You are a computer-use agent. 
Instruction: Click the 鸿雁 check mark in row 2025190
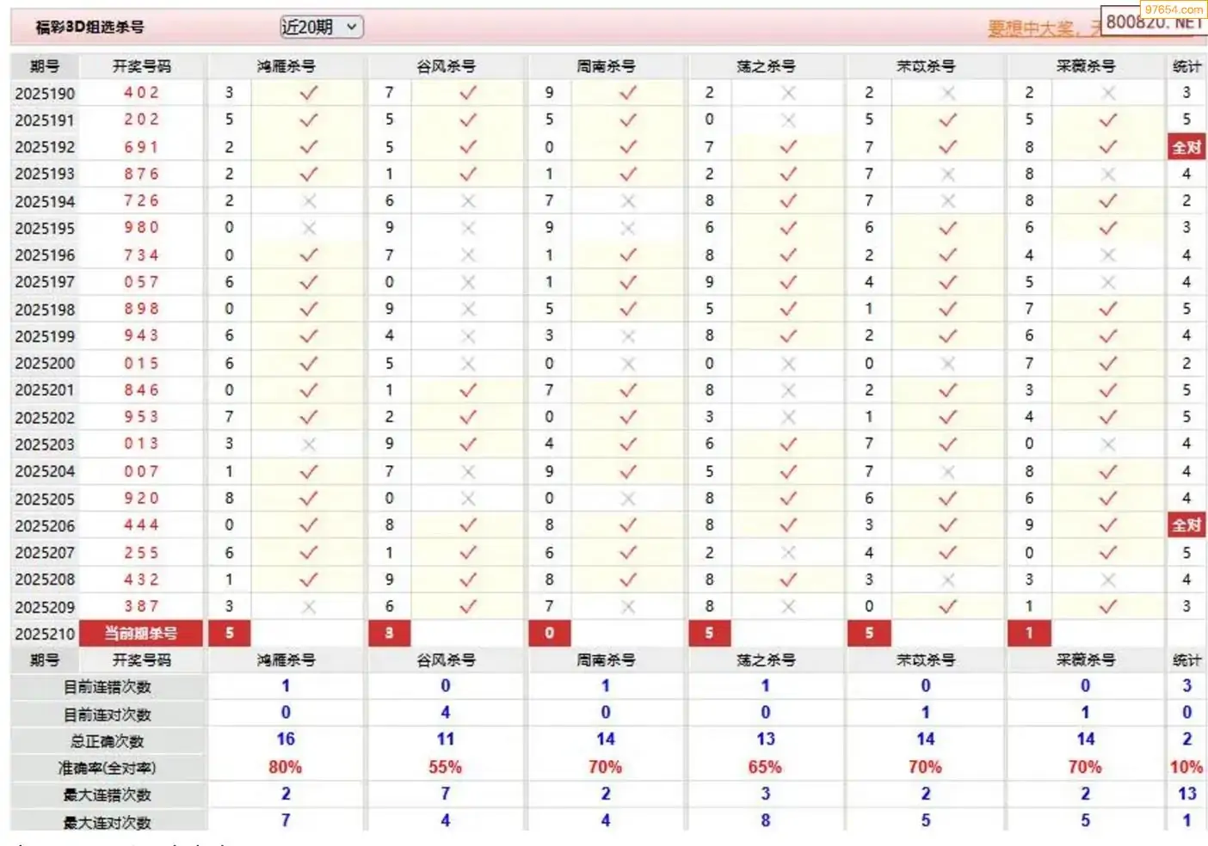click(x=308, y=93)
